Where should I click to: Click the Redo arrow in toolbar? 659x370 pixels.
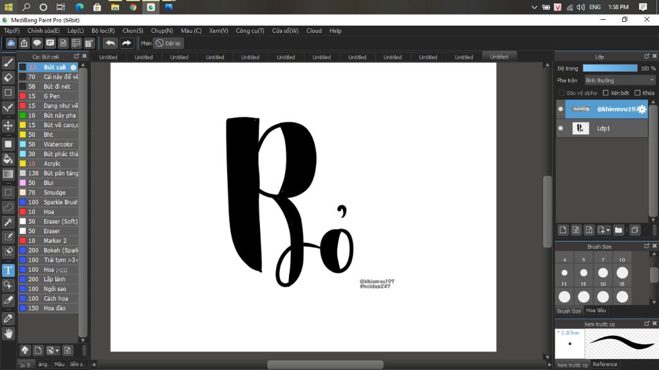(x=126, y=43)
